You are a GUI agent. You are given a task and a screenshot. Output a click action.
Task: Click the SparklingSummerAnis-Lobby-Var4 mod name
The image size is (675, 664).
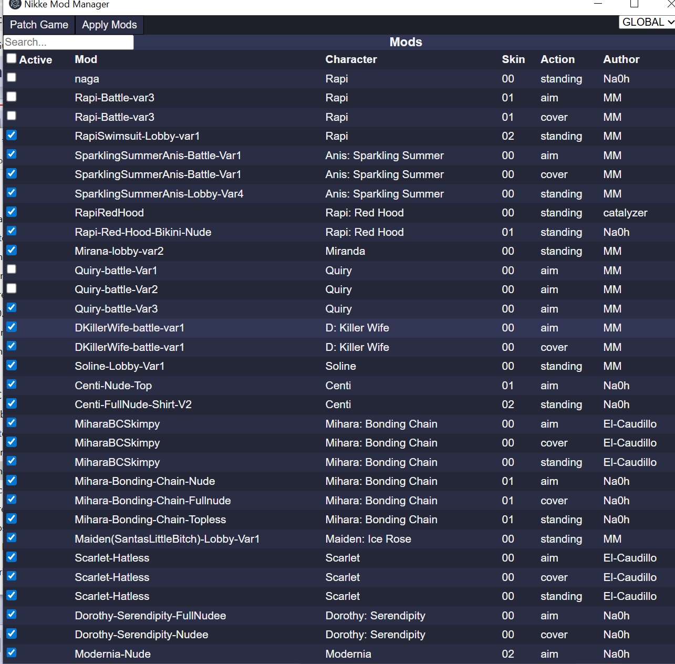pos(159,194)
